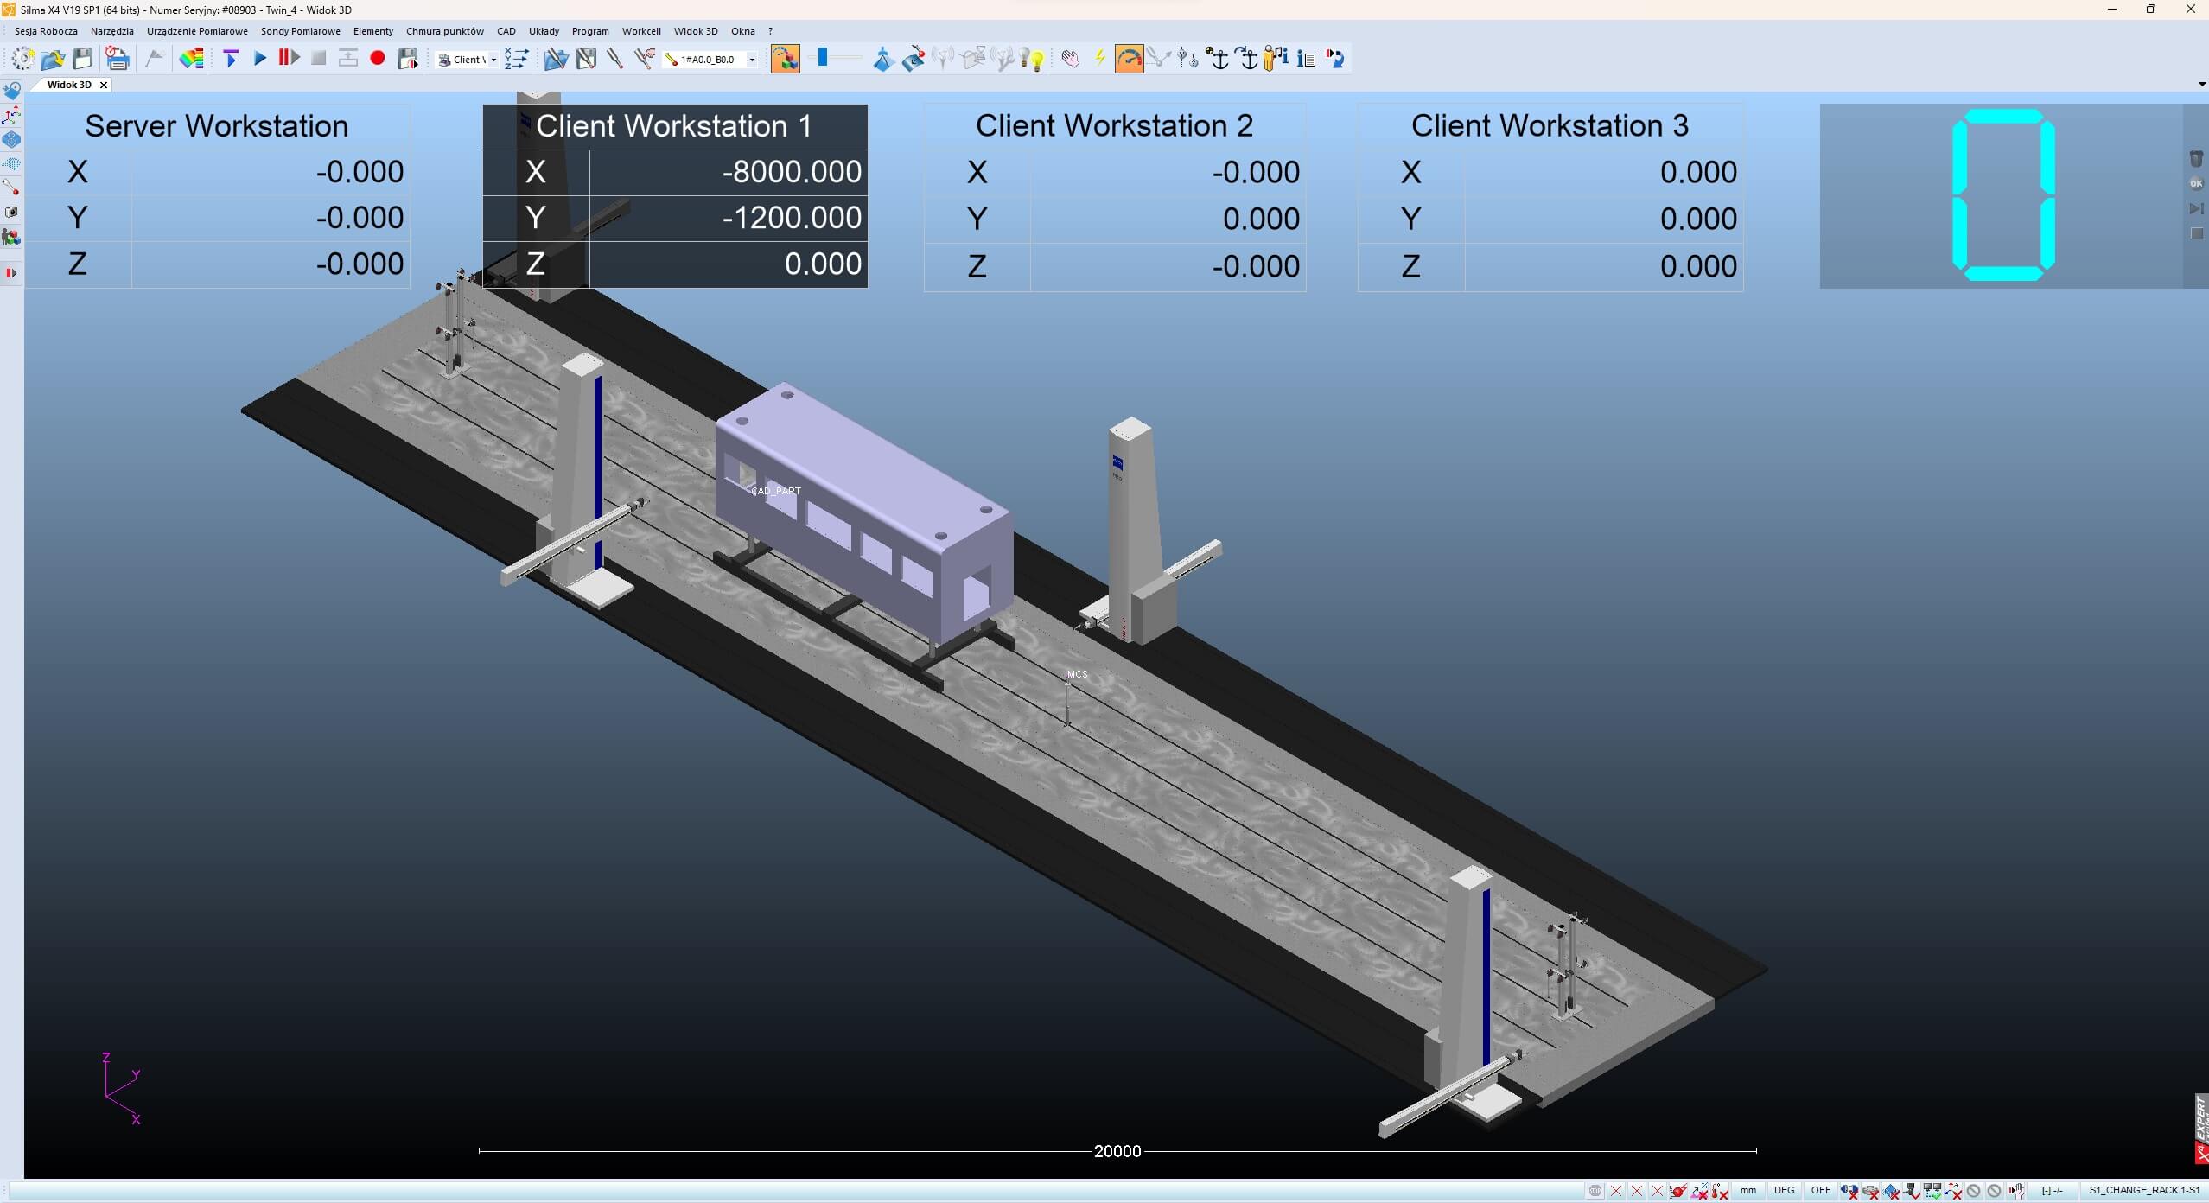The height and width of the screenshot is (1203, 2209).
Task: Open the Widok 3D tab
Action: pyautogui.click(x=68, y=85)
